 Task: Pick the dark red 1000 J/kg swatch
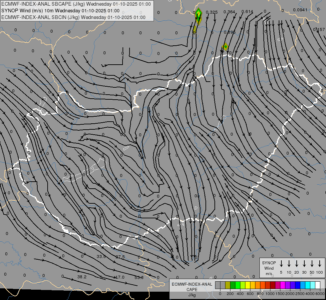[273, 285]
